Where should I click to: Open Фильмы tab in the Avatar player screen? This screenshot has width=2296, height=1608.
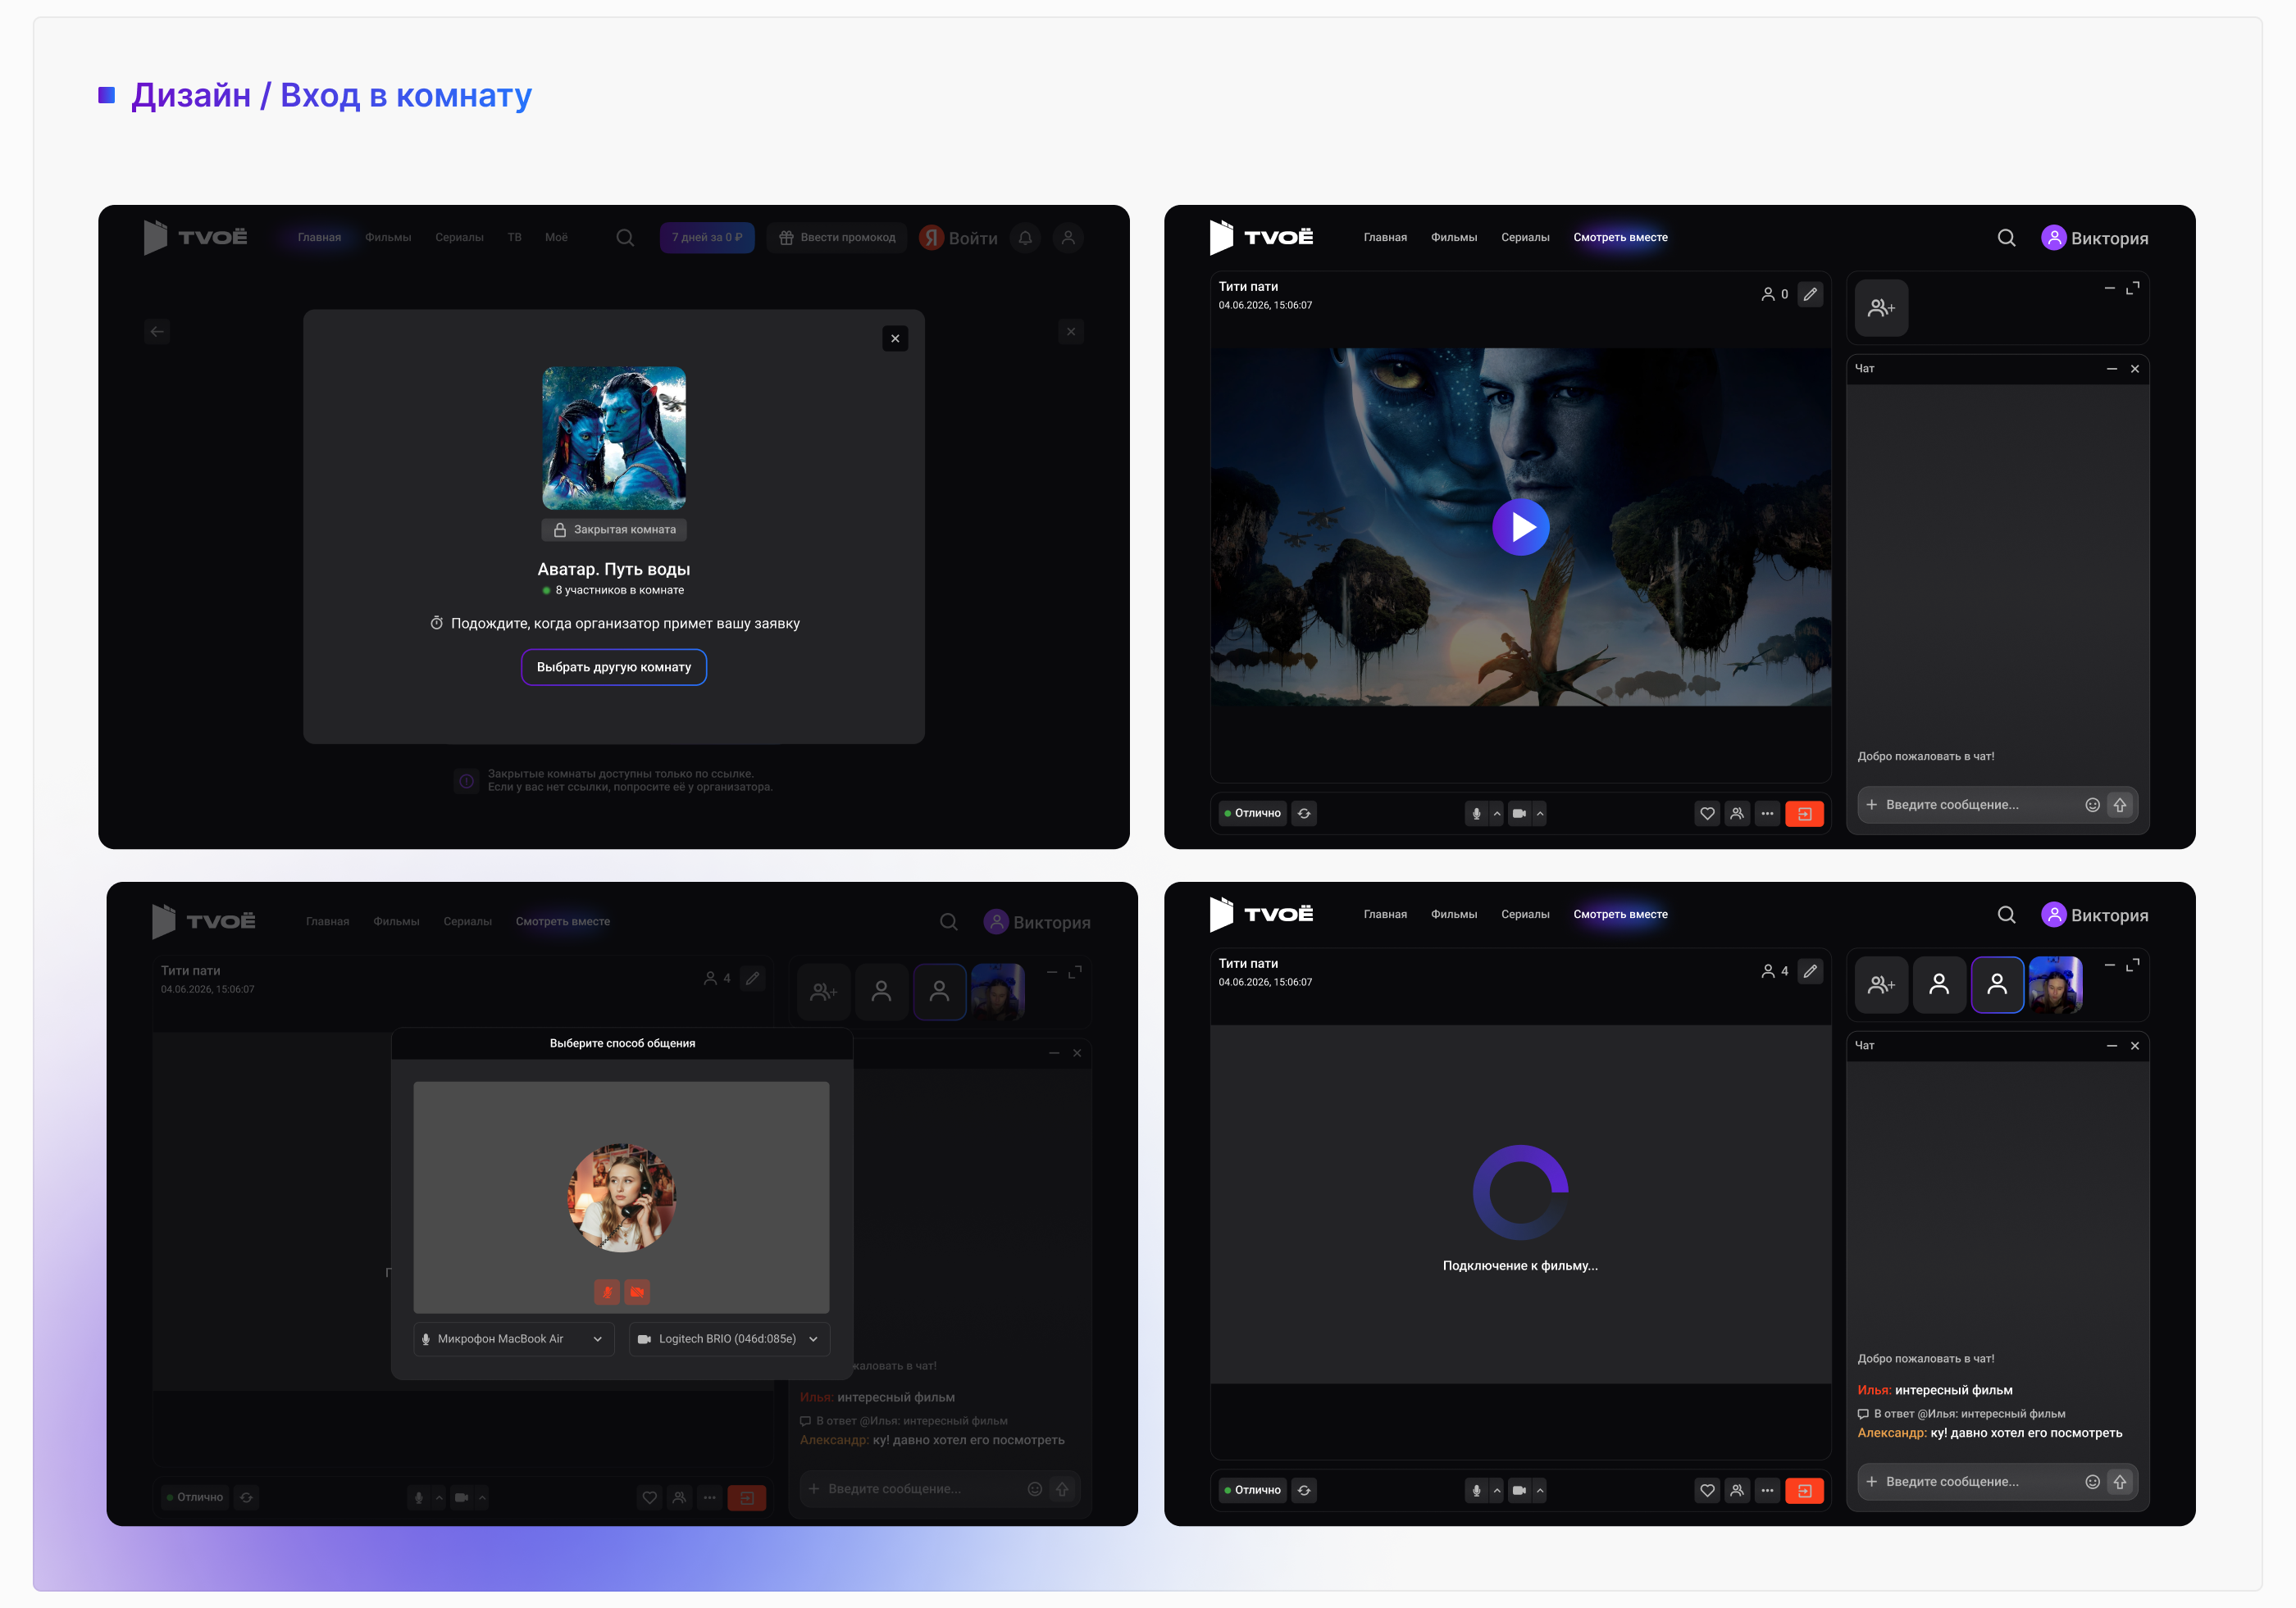coord(1453,238)
